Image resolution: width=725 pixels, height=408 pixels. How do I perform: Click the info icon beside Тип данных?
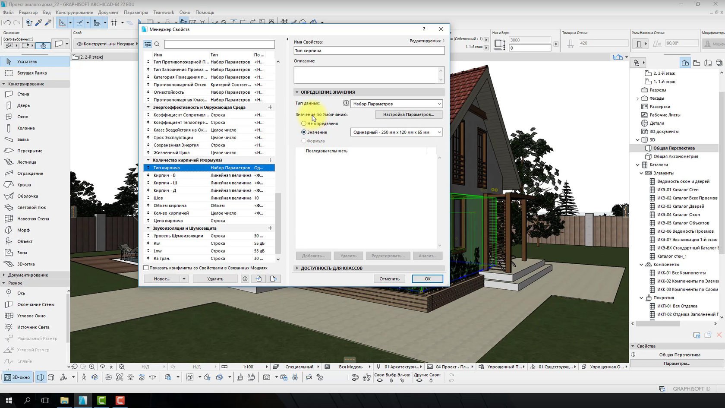coord(346,103)
